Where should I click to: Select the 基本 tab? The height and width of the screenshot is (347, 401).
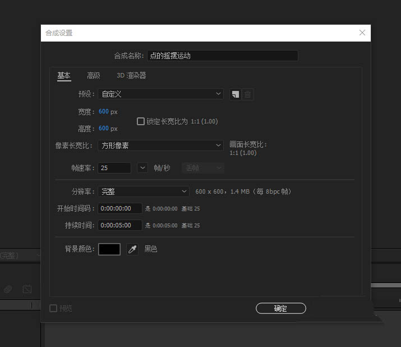(64, 76)
